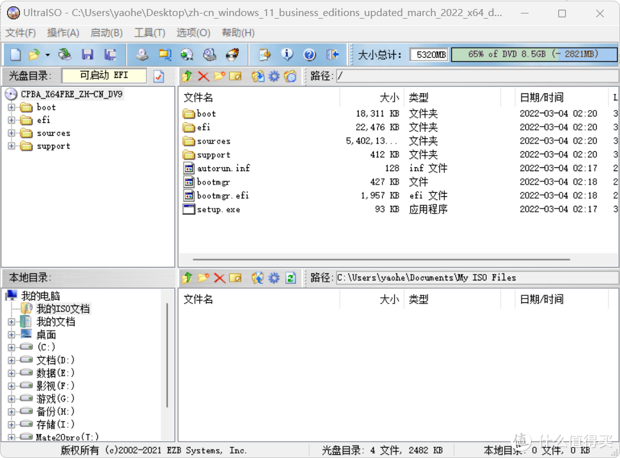The image size is (620, 458).
Task: Click the New Folder icon in local pane
Action: (x=203, y=278)
